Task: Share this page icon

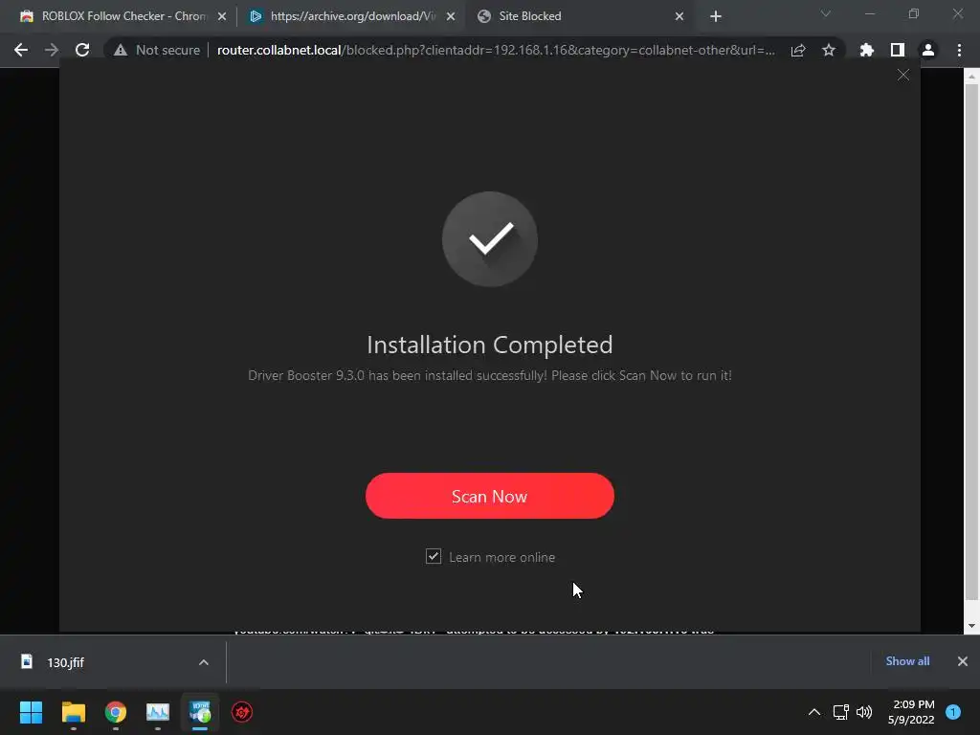Action: pos(798,50)
